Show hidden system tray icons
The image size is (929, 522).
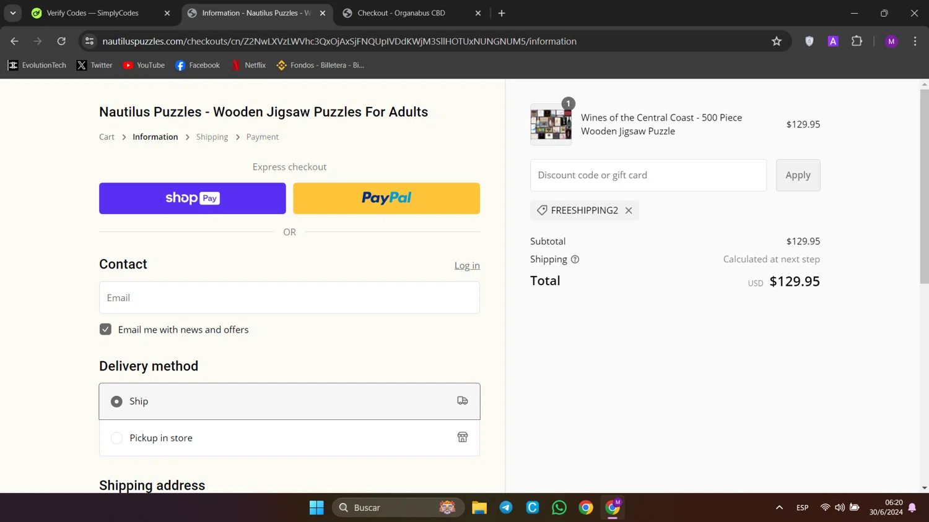click(x=779, y=508)
